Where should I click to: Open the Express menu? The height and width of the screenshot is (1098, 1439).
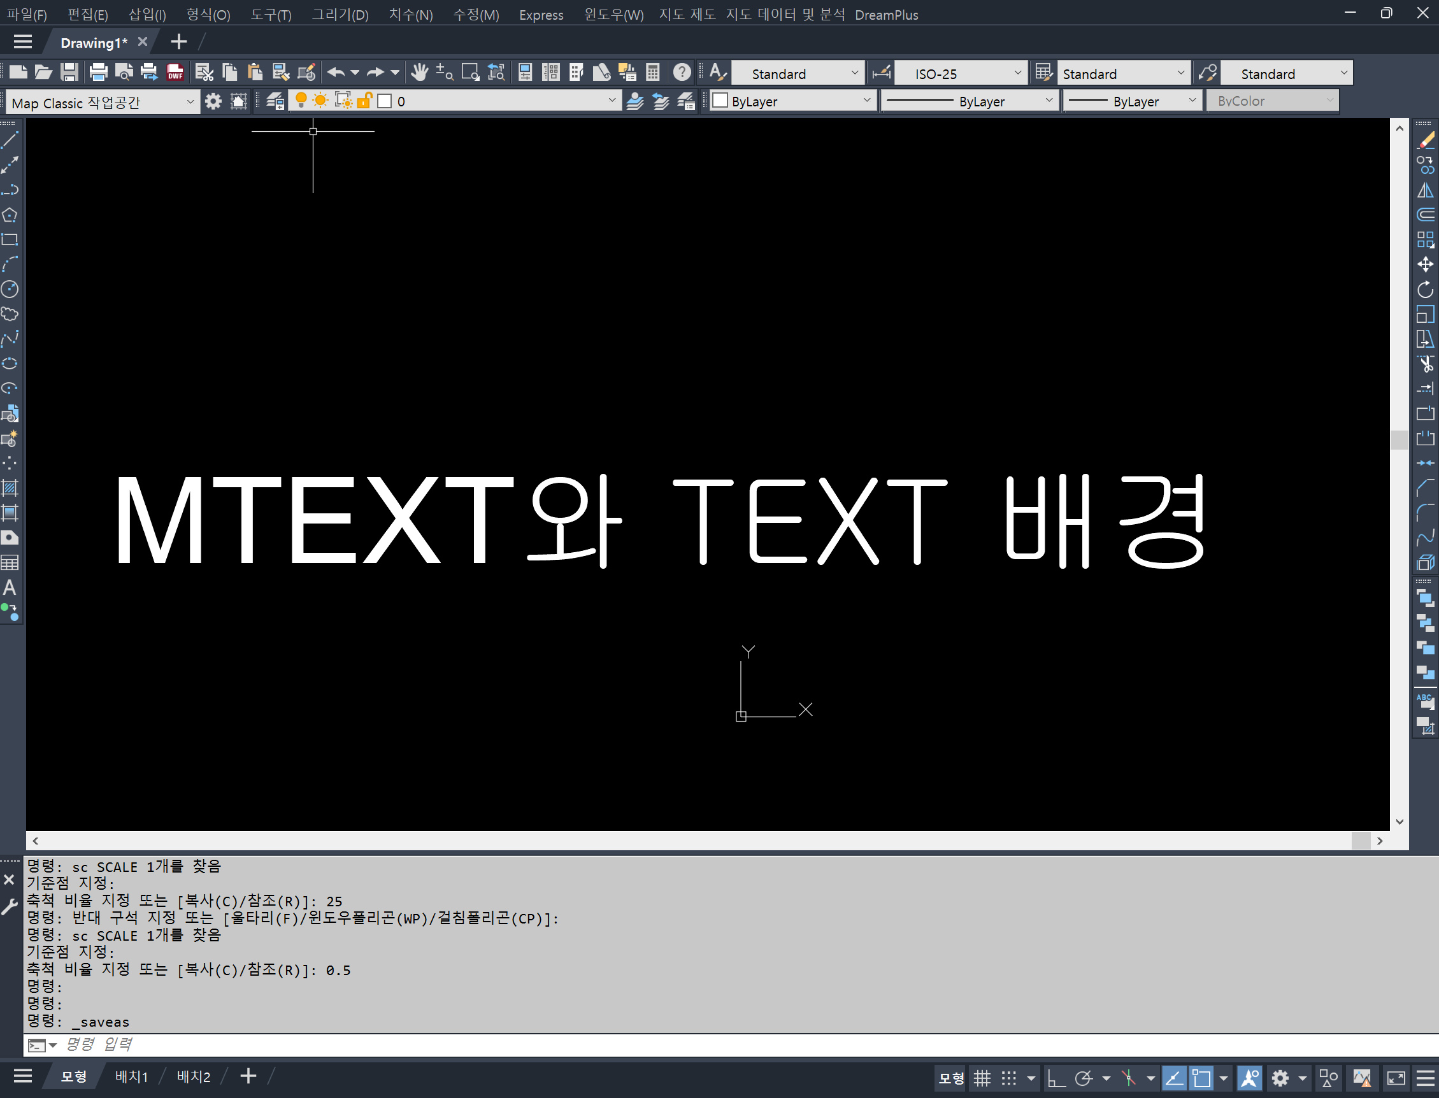(x=541, y=15)
